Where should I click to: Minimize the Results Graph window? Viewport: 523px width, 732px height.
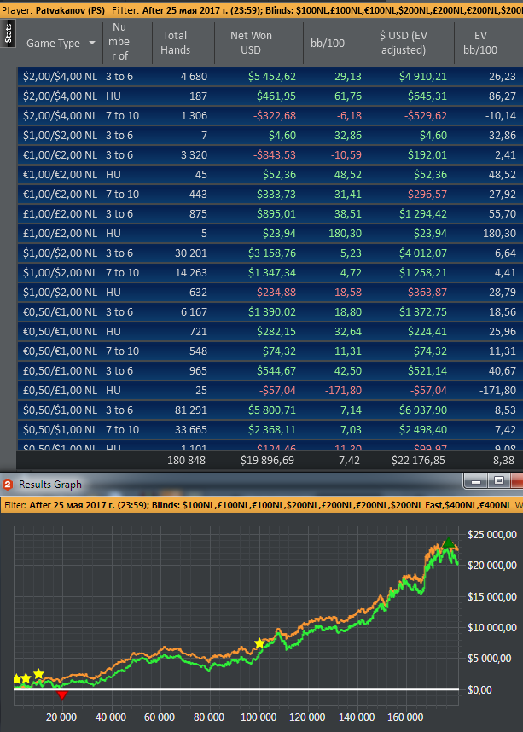point(476,480)
